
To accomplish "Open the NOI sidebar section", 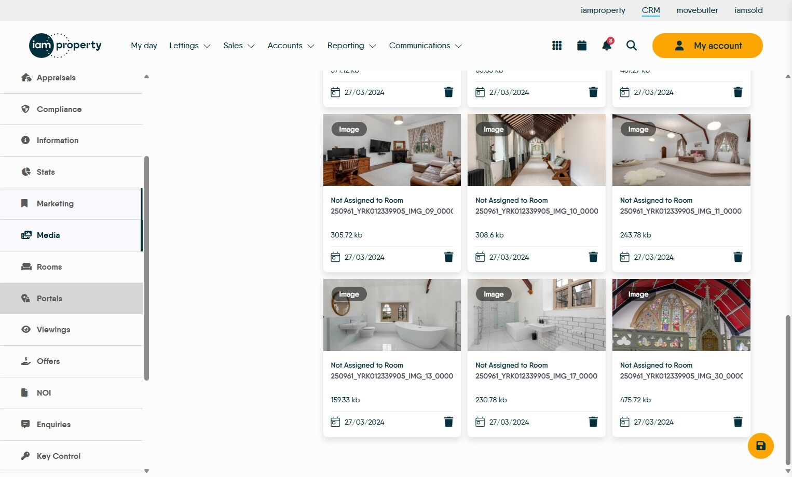I will coord(72,393).
